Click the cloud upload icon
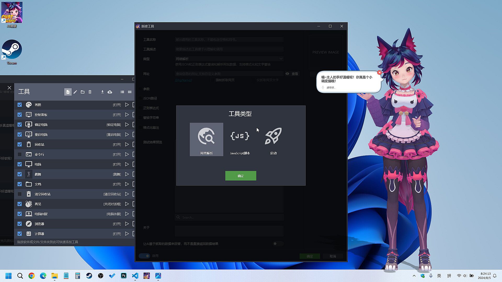The width and height of the screenshot is (502, 282). click(x=110, y=92)
